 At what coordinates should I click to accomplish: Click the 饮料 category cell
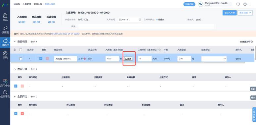(x=90, y=59)
